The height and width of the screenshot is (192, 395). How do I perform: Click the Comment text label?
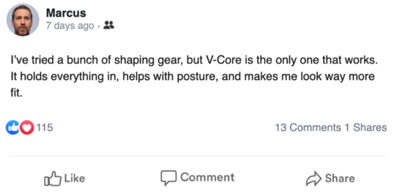(208, 177)
